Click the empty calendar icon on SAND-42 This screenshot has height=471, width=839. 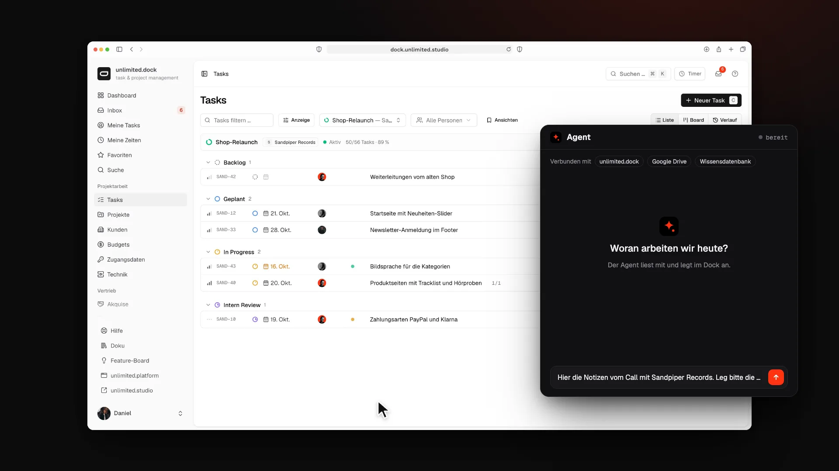click(266, 177)
